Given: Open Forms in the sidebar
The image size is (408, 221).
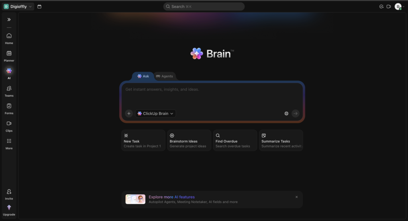Looking at the screenshot, I should (9, 109).
